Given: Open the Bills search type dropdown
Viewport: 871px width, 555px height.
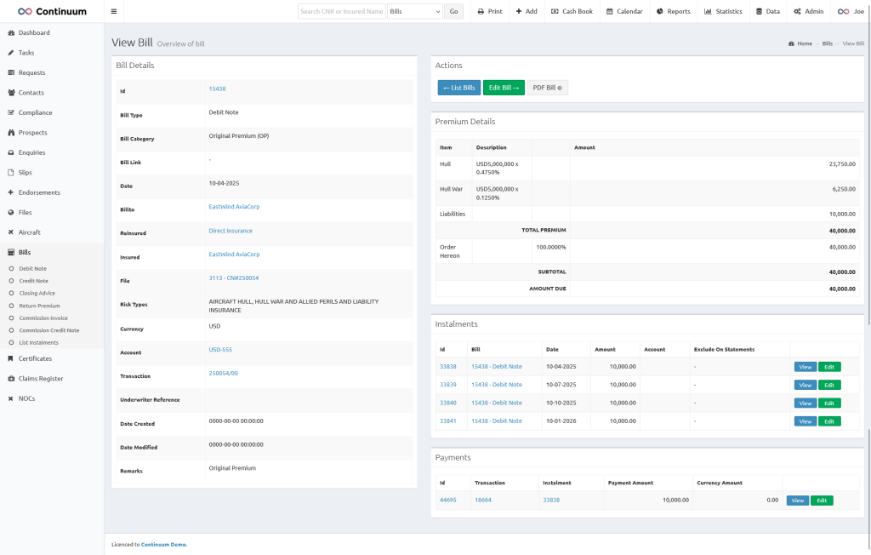Looking at the screenshot, I should tap(414, 11).
